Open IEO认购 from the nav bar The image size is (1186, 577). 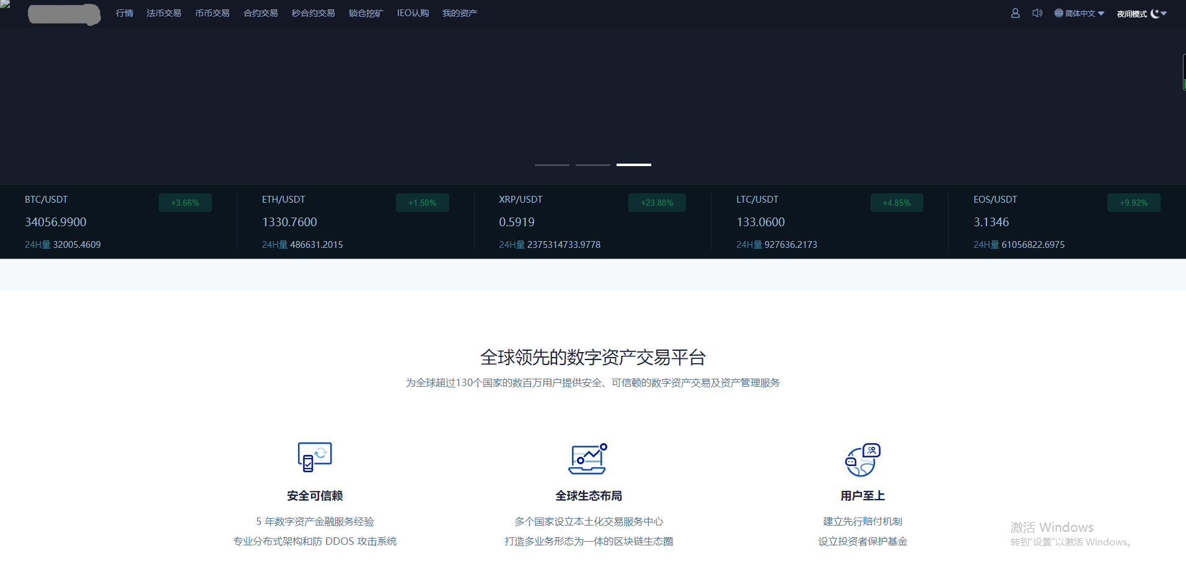click(413, 13)
